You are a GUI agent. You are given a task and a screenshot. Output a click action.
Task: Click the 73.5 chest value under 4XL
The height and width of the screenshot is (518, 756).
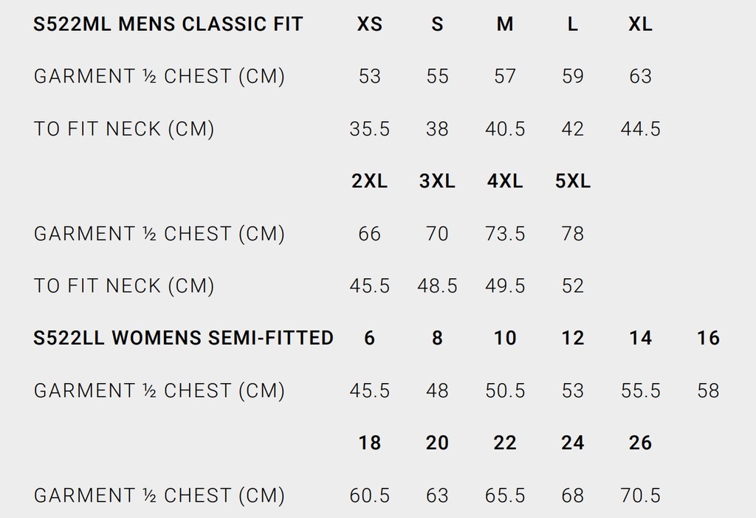[505, 234]
